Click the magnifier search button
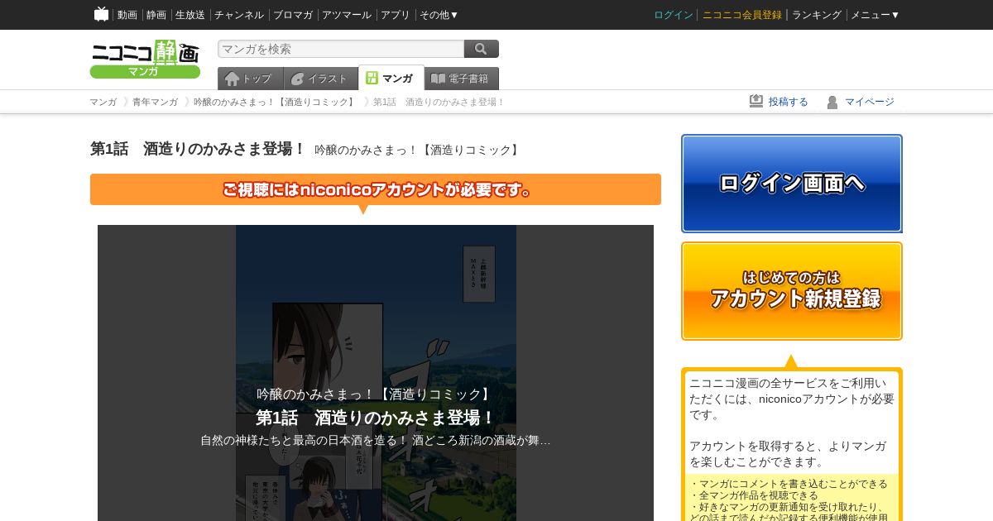Image resolution: width=993 pixels, height=521 pixels. click(x=482, y=49)
